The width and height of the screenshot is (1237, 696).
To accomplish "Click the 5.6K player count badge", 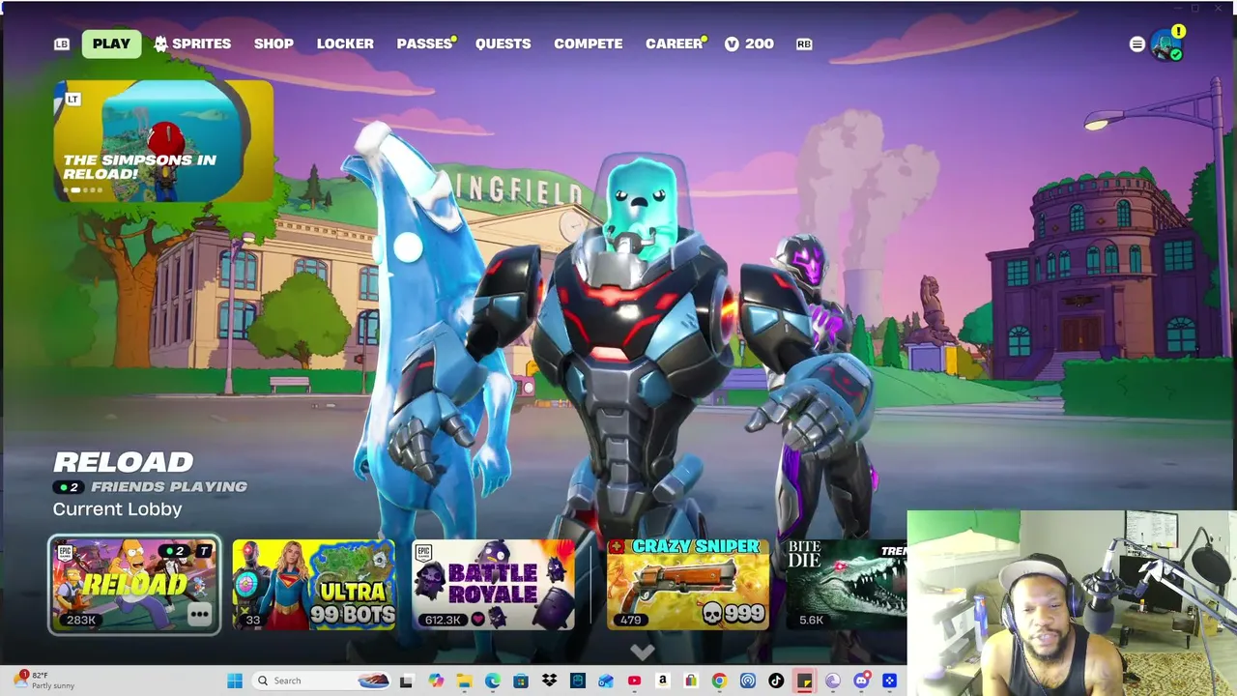I will [811, 620].
